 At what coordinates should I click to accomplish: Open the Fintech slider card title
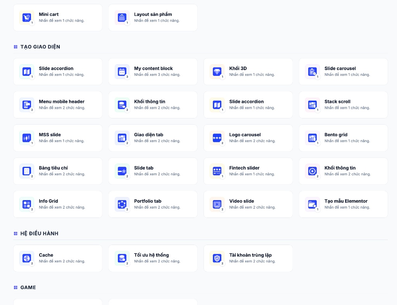(x=244, y=168)
